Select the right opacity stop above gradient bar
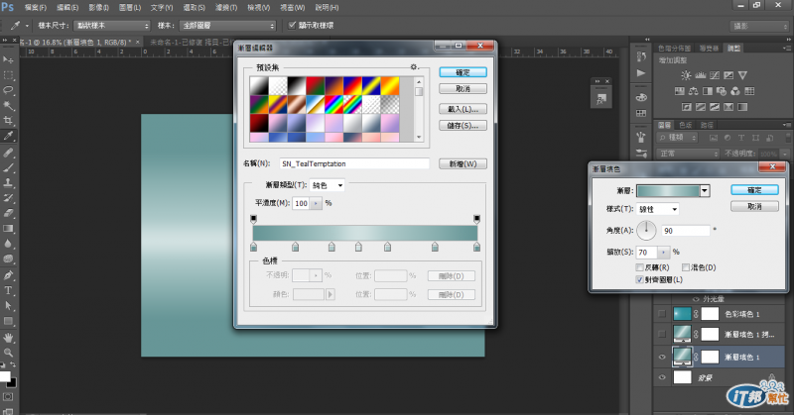This screenshot has width=794, height=415. tap(476, 218)
